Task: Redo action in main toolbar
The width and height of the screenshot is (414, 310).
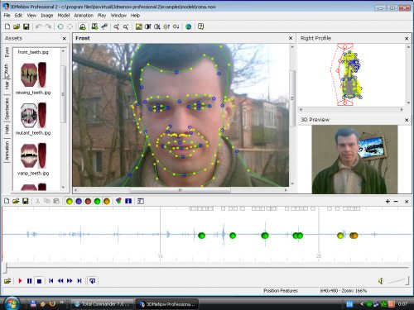Action: (48, 26)
